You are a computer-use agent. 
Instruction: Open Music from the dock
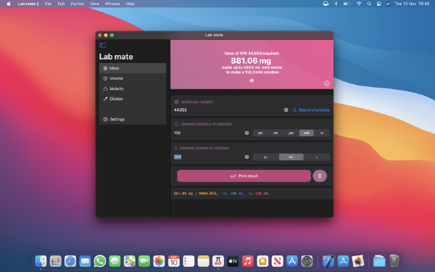click(248, 261)
